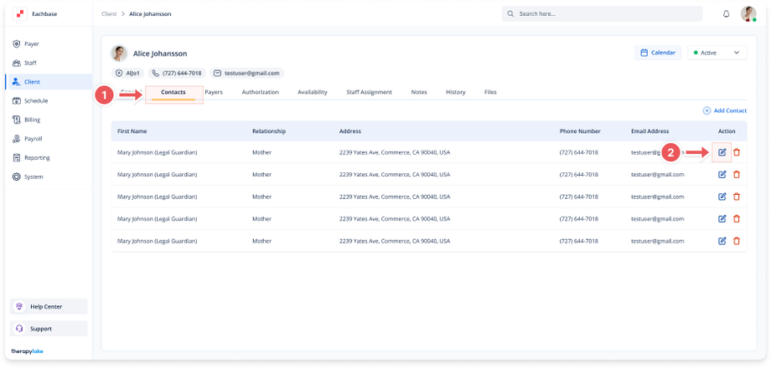771x368 pixels.
Task: Open the Active status dropdown
Action: point(717,53)
